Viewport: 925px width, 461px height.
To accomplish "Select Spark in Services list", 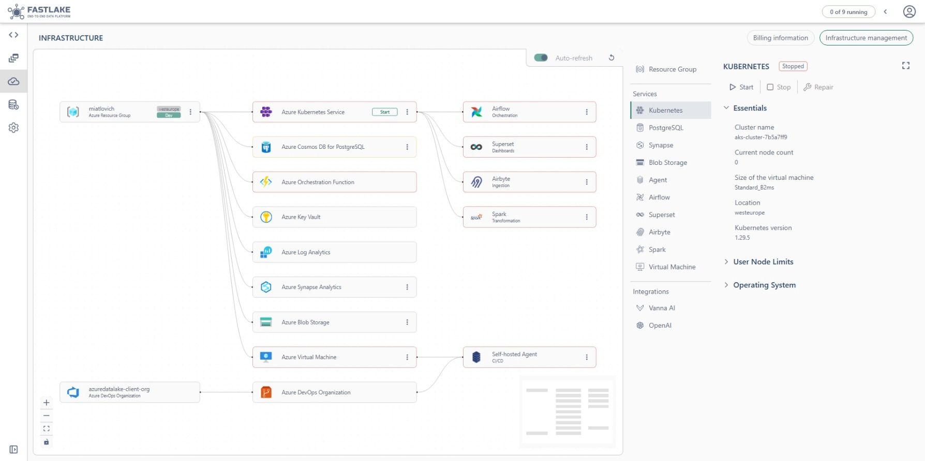I will 671,250.
